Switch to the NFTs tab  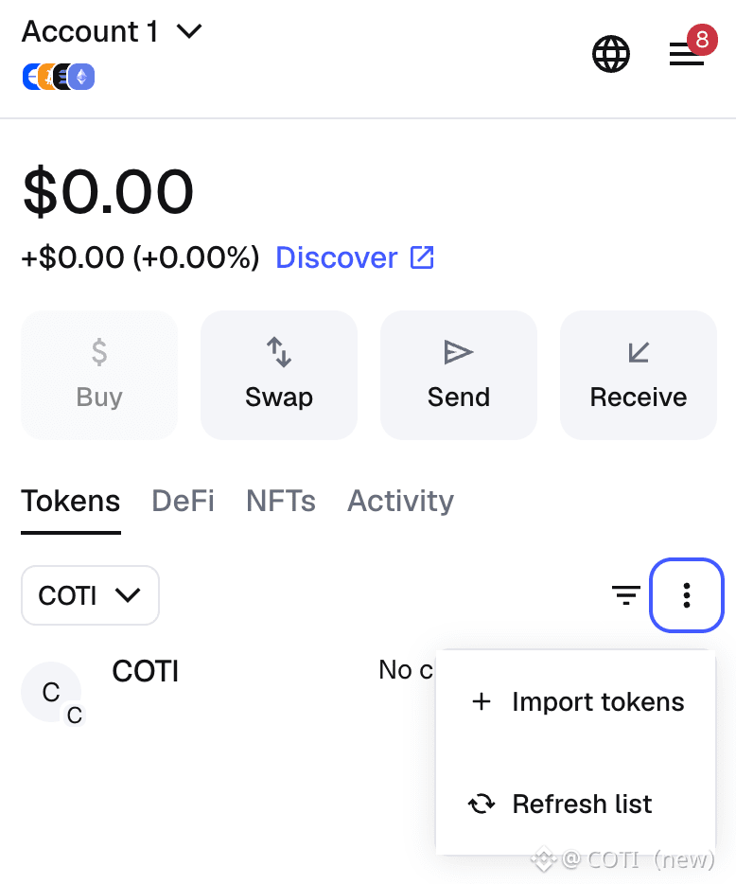click(281, 501)
